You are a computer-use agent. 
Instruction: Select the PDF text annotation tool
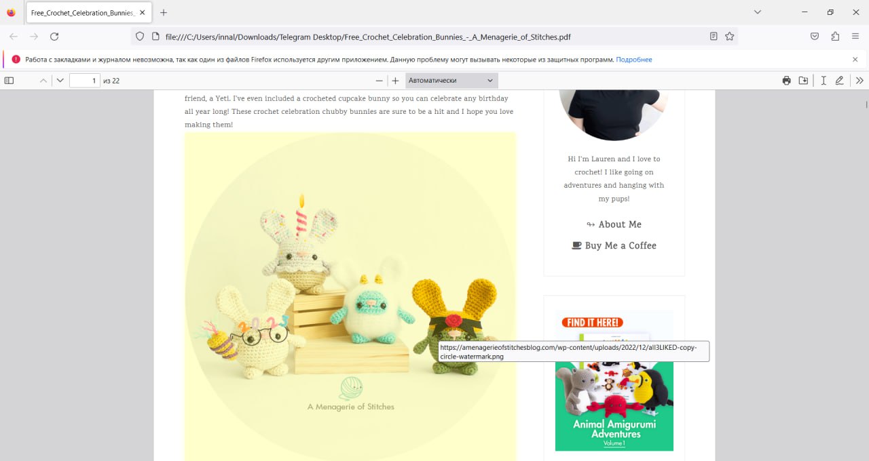tap(824, 81)
